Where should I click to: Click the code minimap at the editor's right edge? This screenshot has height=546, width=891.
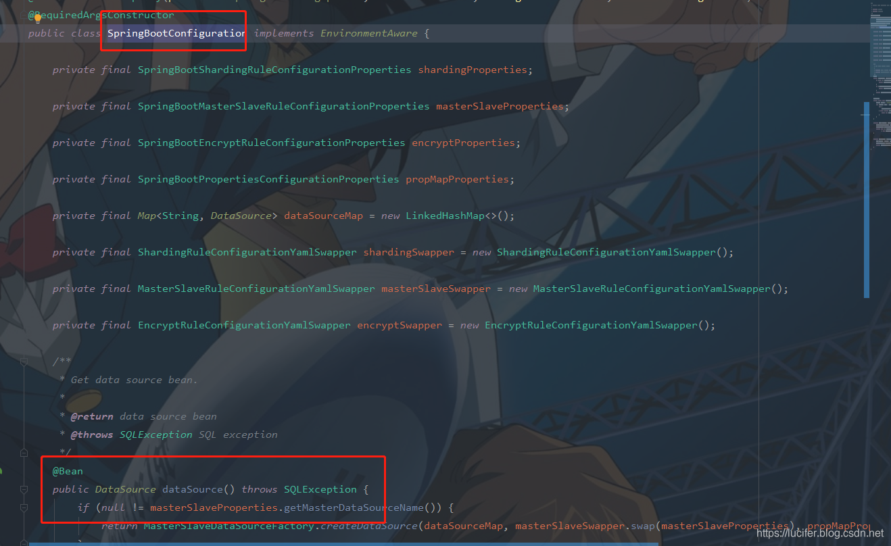(x=879, y=74)
